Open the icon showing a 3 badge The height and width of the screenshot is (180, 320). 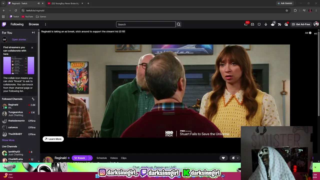(273, 24)
